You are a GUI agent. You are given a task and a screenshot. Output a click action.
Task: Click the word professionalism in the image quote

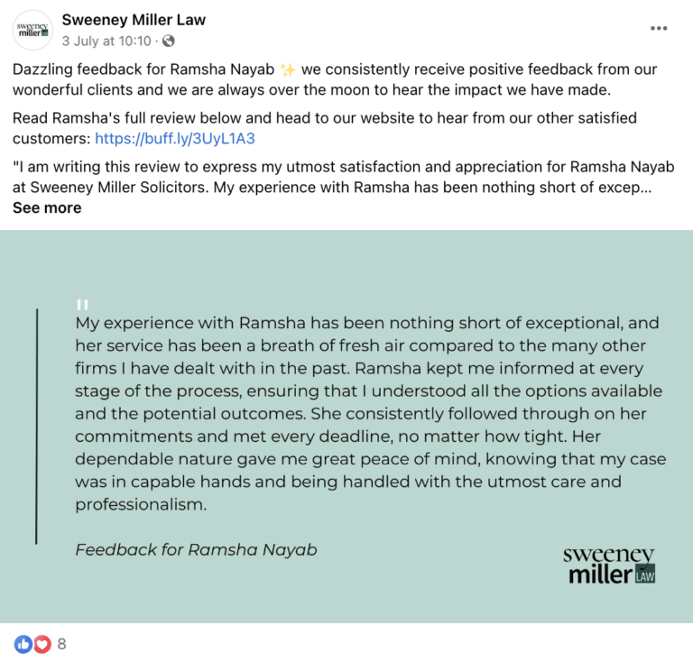141,504
